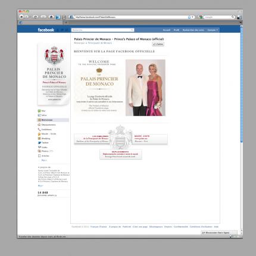Click the royal couple photo
Viewport: 256px width, 256px height.
tap(145, 88)
